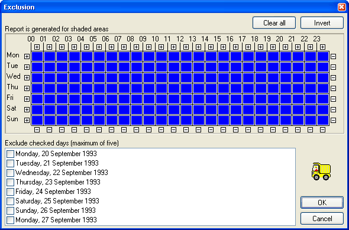Click the minus icon ending the Tue row

(x=333, y=67)
